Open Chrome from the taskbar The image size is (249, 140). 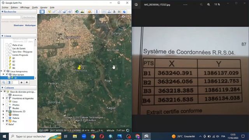(x=93, y=136)
